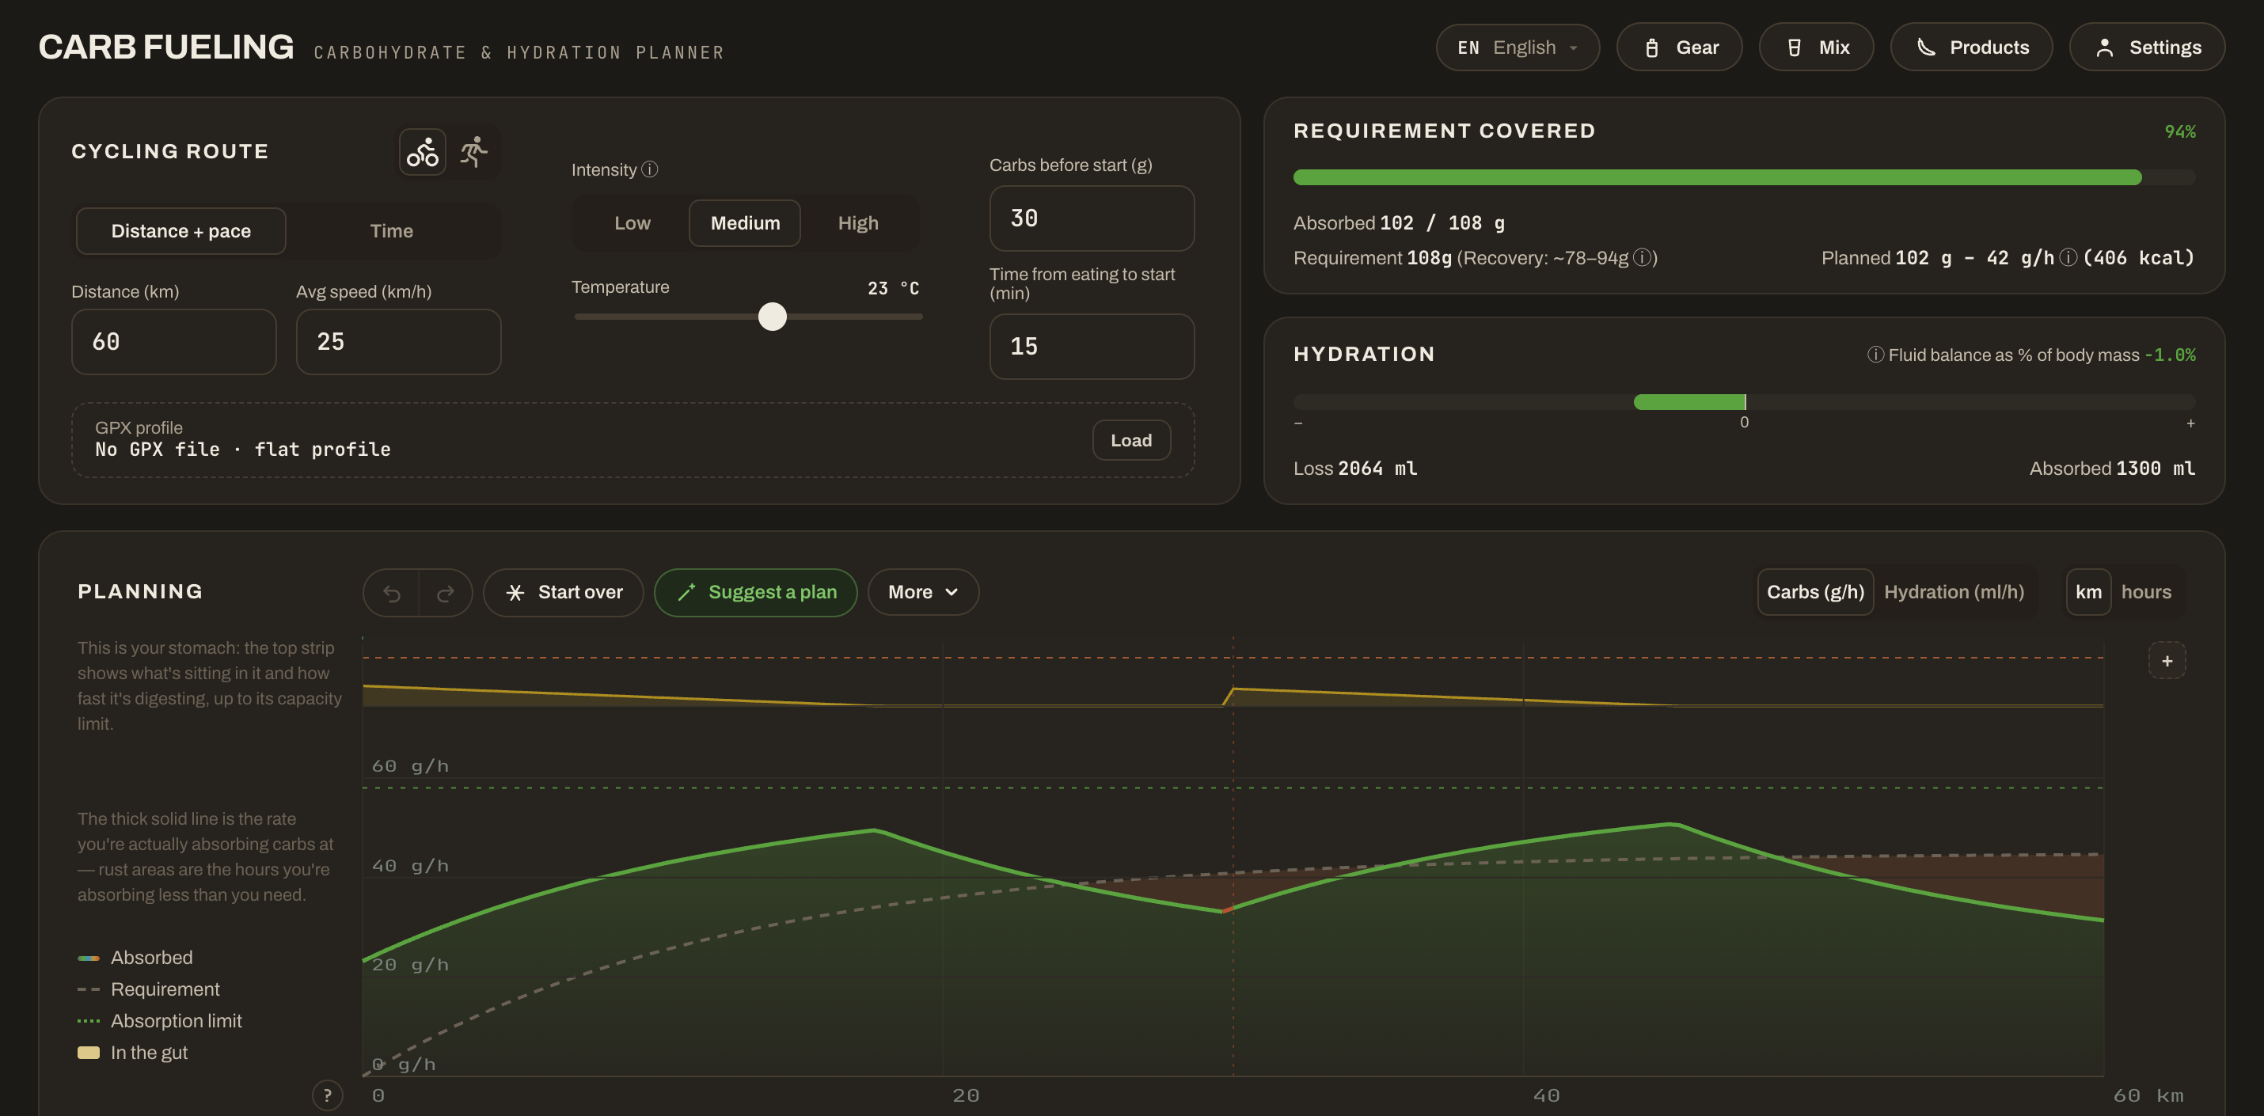Click the plus add-item icon on chart
This screenshot has height=1116, width=2264.
pos(2167,661)
